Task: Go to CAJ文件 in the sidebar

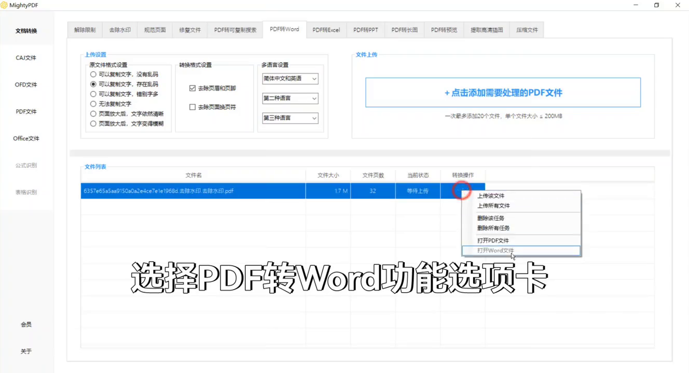Action: [x=26, y=58]
